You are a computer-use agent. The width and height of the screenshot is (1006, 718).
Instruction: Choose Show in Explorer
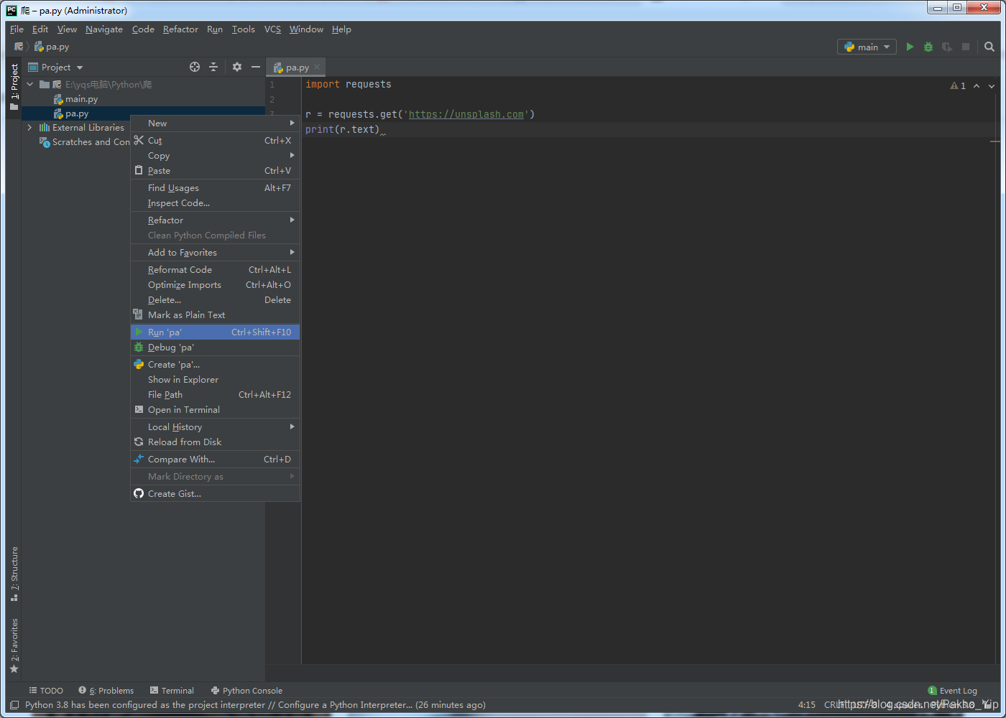(215, 380)
